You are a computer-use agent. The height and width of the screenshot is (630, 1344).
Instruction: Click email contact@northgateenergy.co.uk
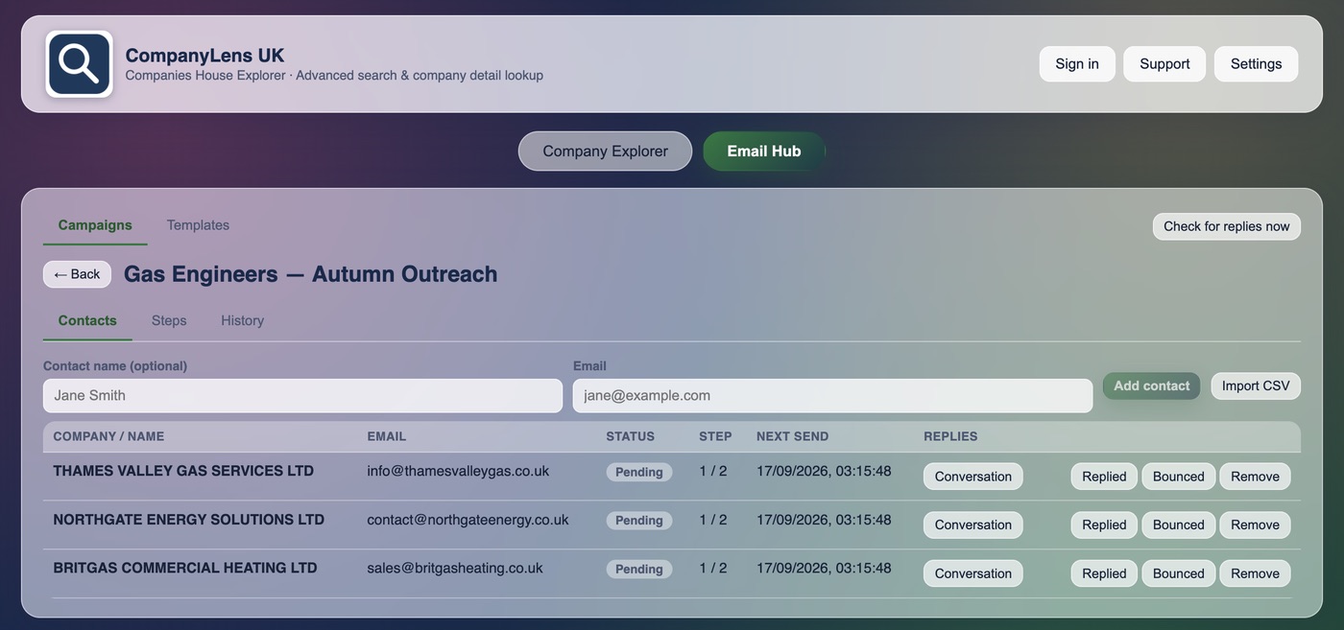pos(468,520)
